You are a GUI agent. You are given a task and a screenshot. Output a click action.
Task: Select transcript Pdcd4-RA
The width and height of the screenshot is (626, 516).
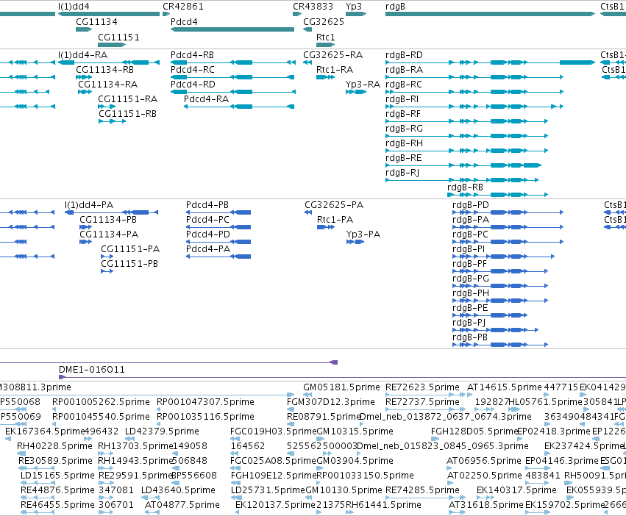click(x=207, y=99)
